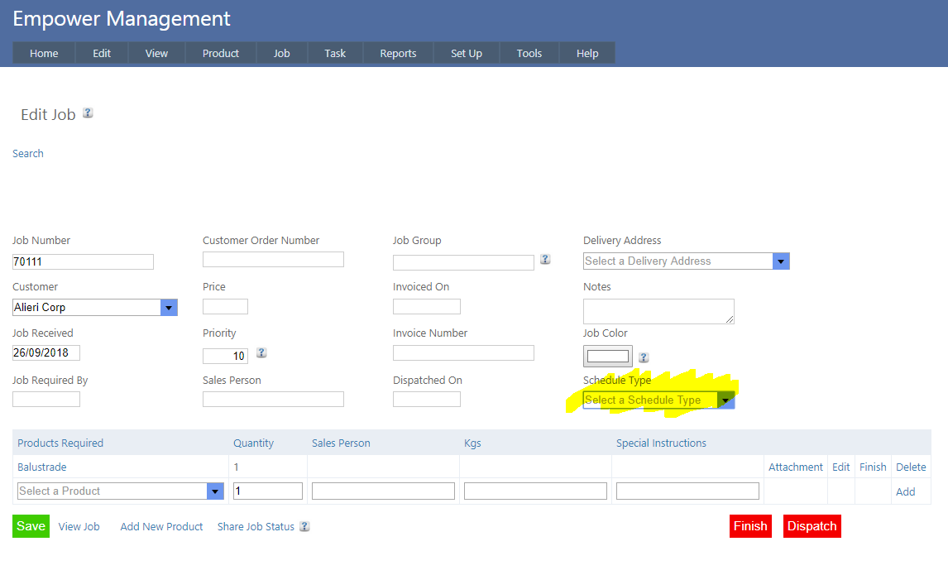Open the Reports menu
The height and width of the screenshot is (575, 948).
click(x=398, y=53)
